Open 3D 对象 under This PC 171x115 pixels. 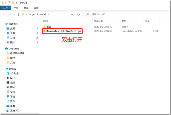[14, 73]
